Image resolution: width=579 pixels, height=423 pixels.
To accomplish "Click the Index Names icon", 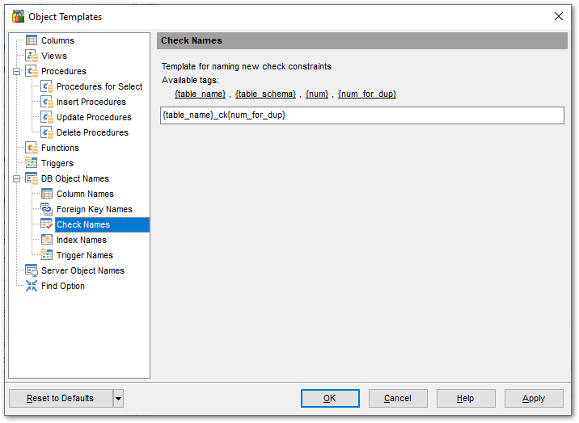I will pyautogui.click(x=47, y=240).
